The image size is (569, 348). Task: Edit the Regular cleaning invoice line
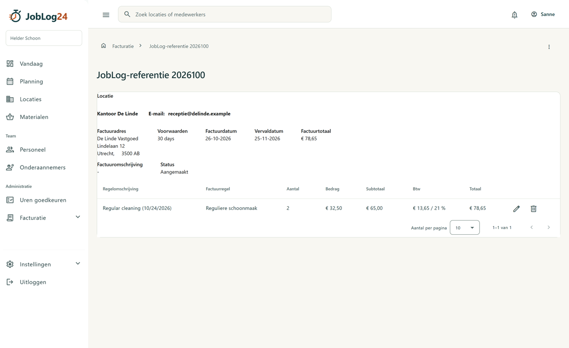(x=516, y=209)
